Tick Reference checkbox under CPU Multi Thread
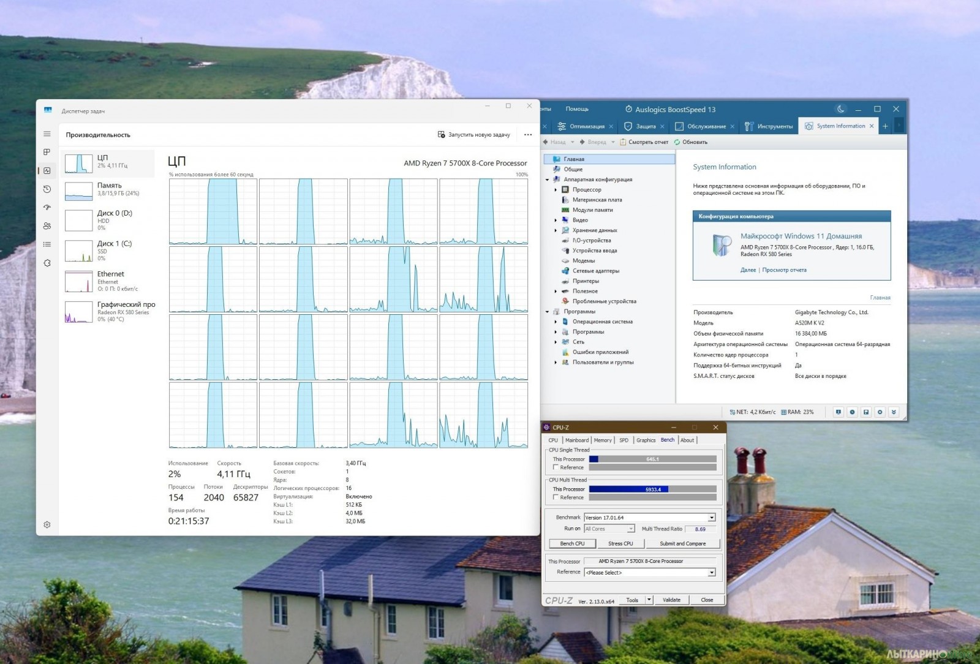 point(556,497)
